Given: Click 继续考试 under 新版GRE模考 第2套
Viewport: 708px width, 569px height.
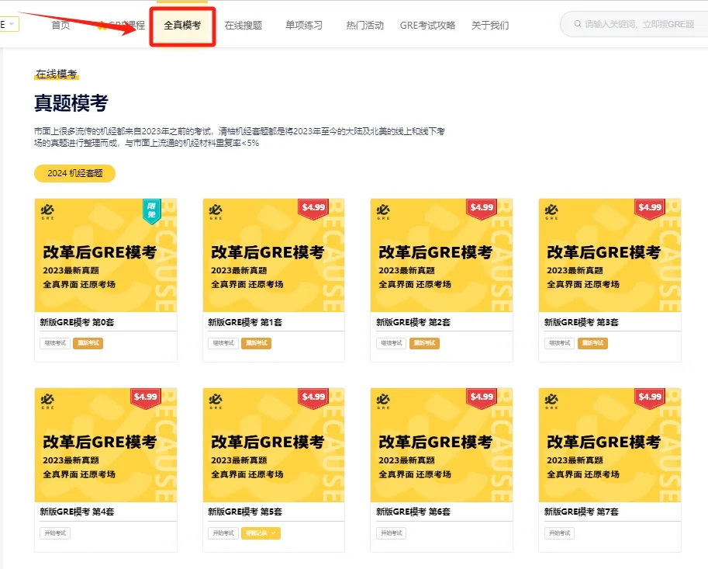Looking at the screenshot, I should tap(391, 343).
